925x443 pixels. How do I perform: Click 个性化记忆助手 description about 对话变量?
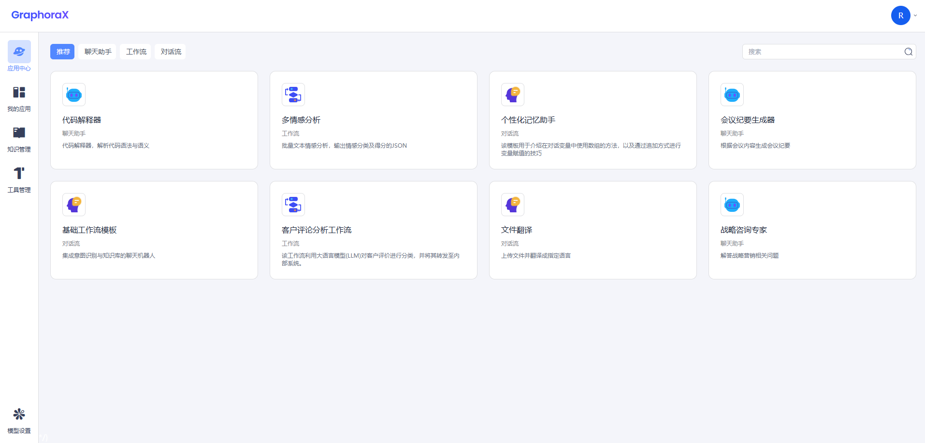pos(591,150)
